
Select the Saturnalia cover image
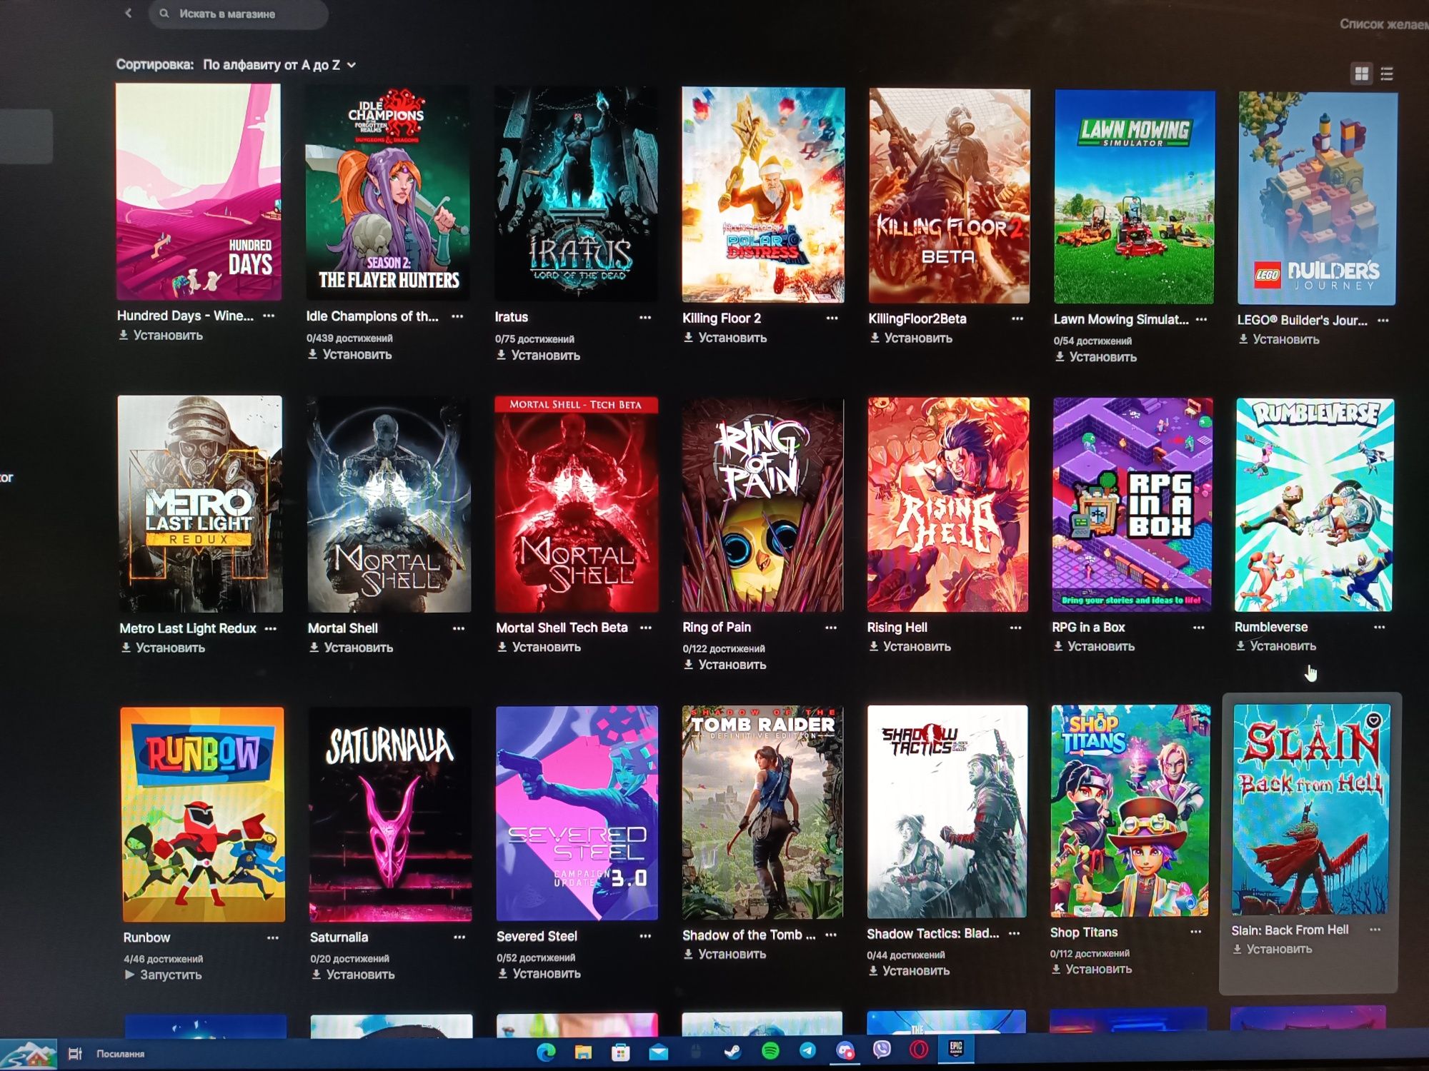coord(390,815)
